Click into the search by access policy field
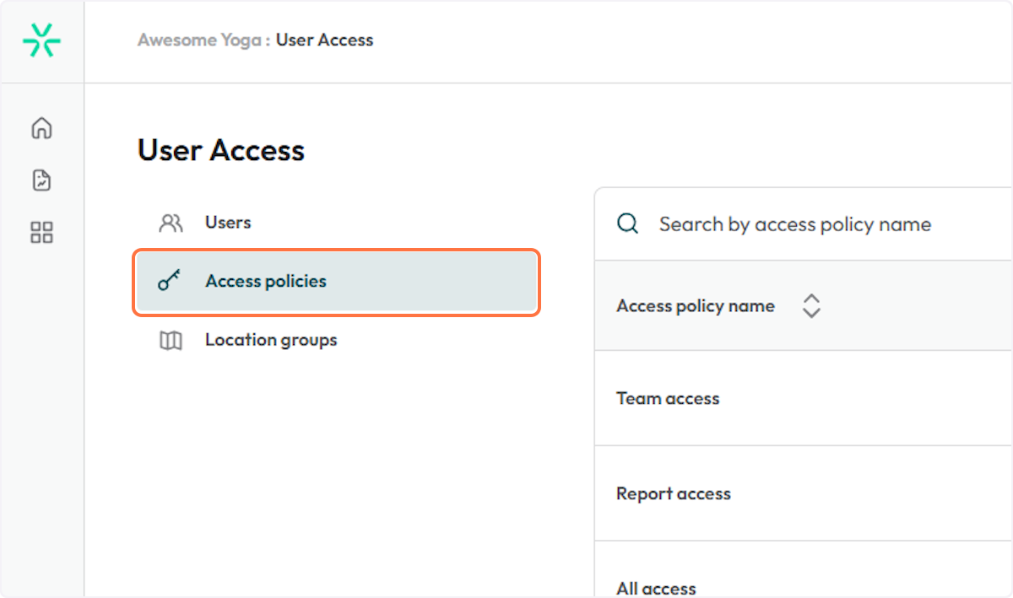Image resolution: width=1013 pixels, height=598 pixels. point(794,224)
